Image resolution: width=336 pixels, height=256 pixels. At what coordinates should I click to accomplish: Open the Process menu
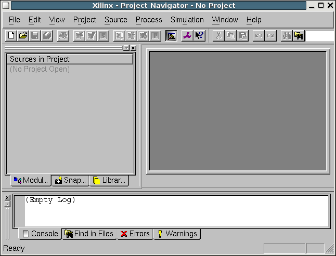coord(149,20)
